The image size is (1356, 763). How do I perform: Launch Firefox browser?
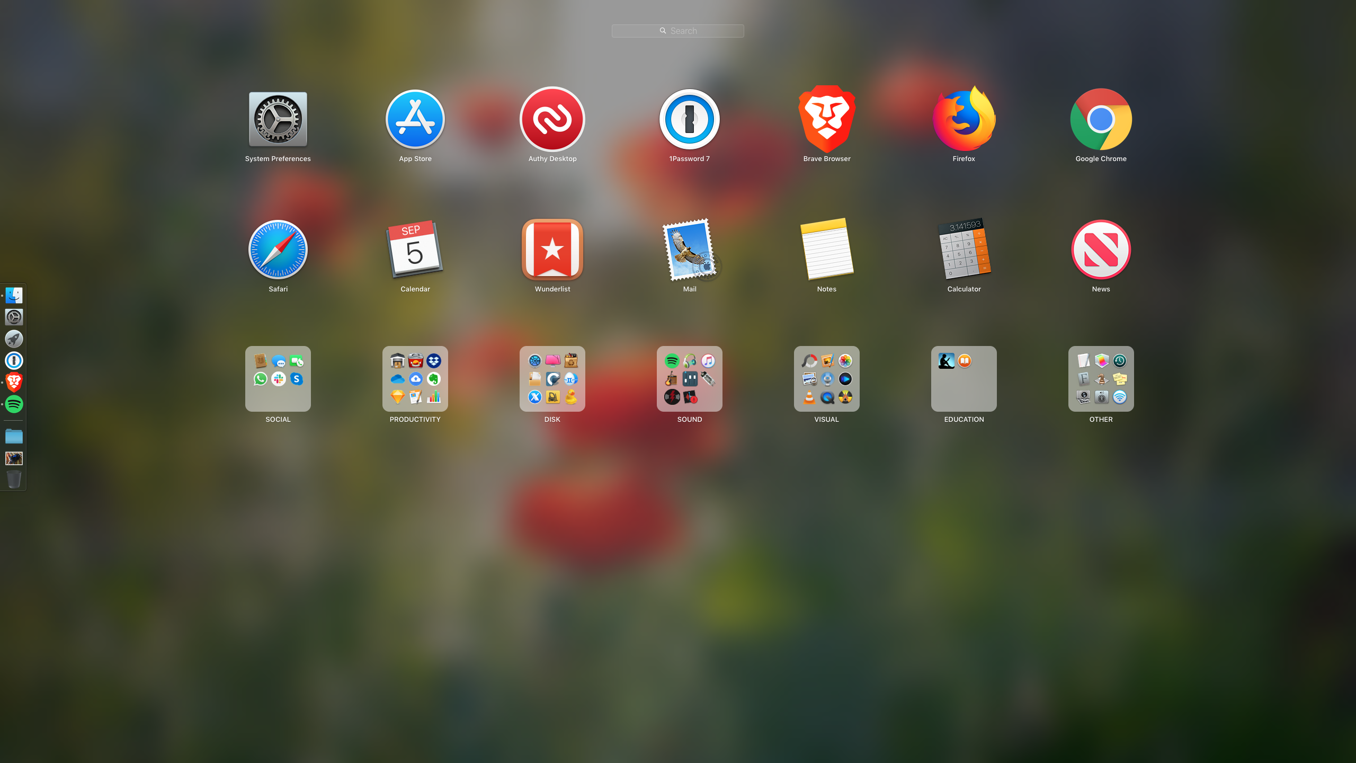coord(964,120)
